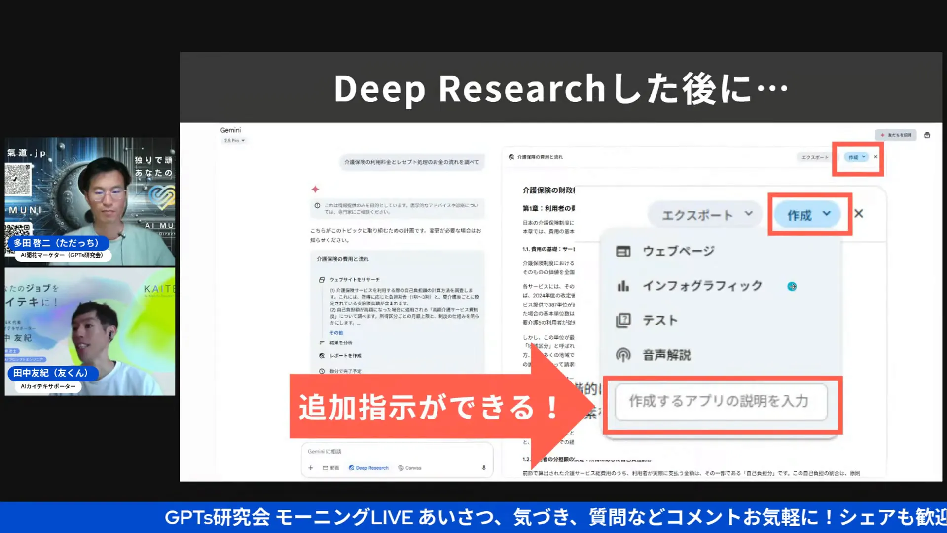The width and height of the screenshot is (947, 533).
Task: Click the info icon in the disclaimer notice
Action: tap(317, 206)
